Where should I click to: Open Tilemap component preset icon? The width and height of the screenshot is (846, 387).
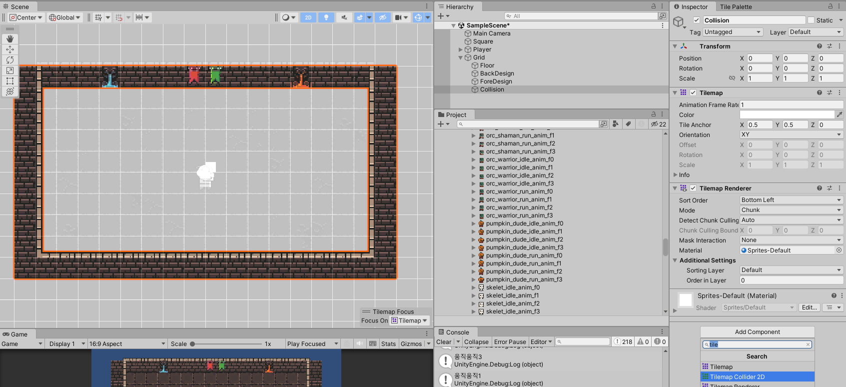[x=830, y=92]
